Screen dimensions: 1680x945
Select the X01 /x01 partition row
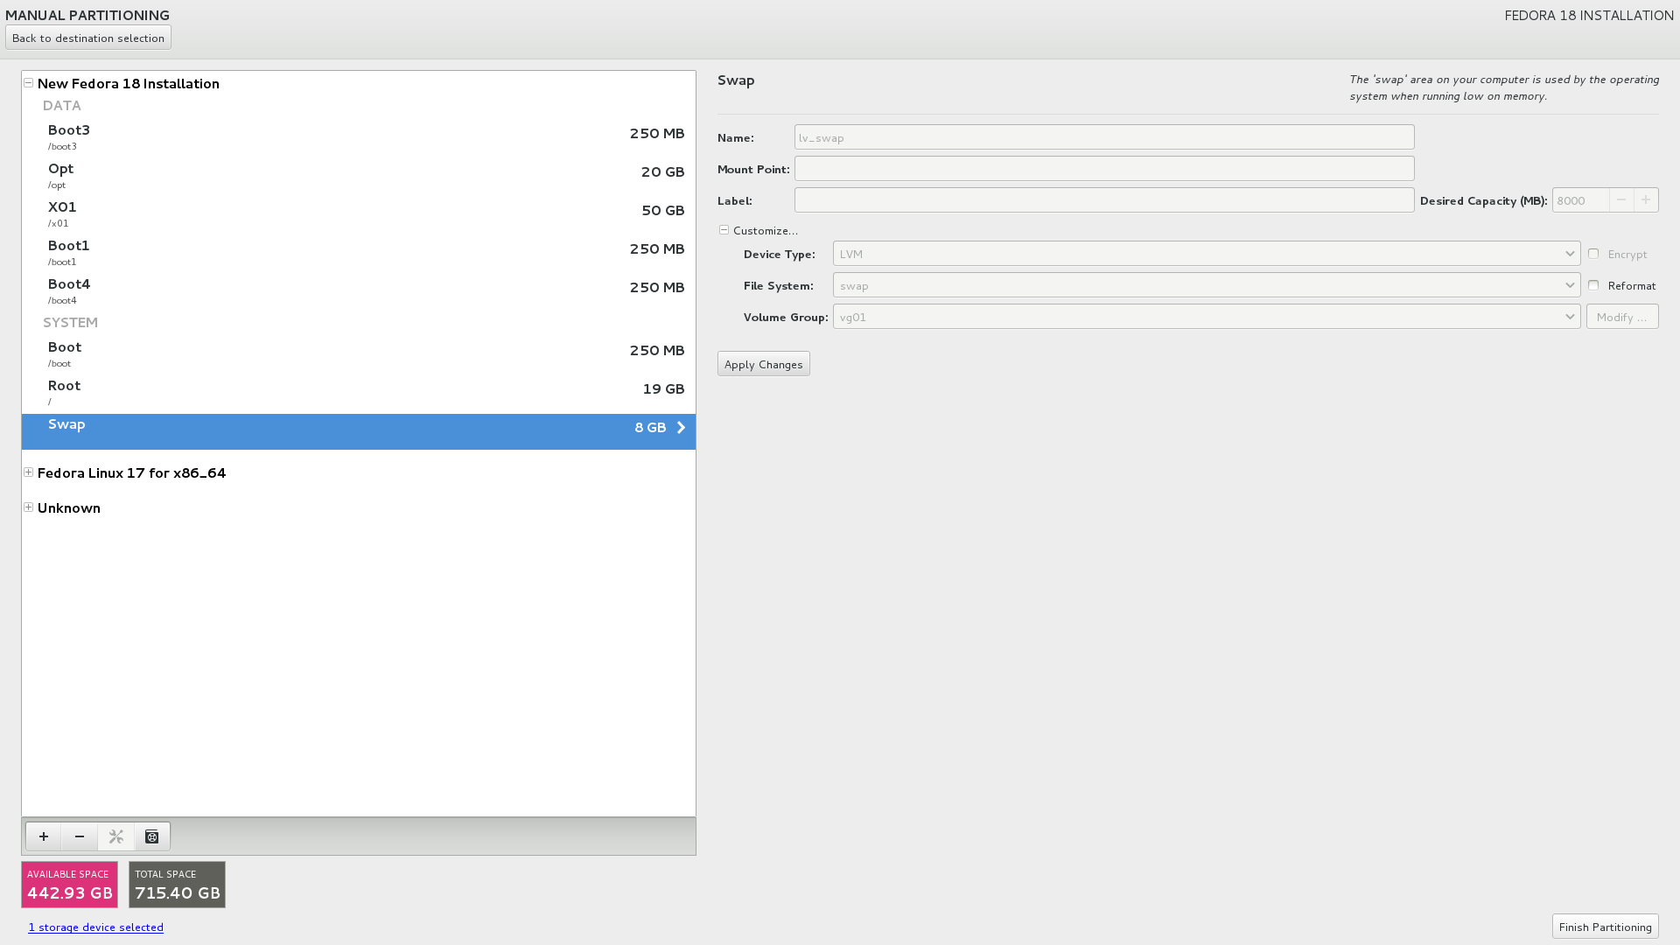point(359,213)
